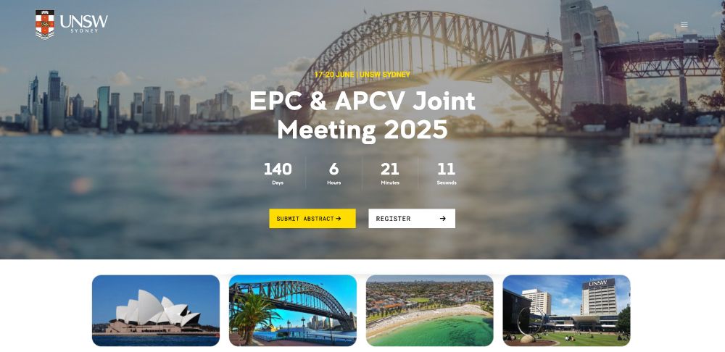This screenshot has width=725, height=352.
Task: Open the Sydney Opera House thumbnail
Action: [x=156, y=311]
